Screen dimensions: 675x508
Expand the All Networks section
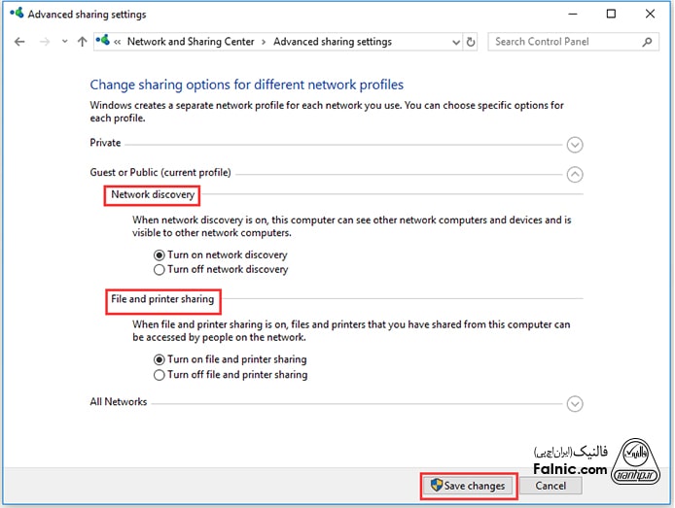[x=575, y=404]
